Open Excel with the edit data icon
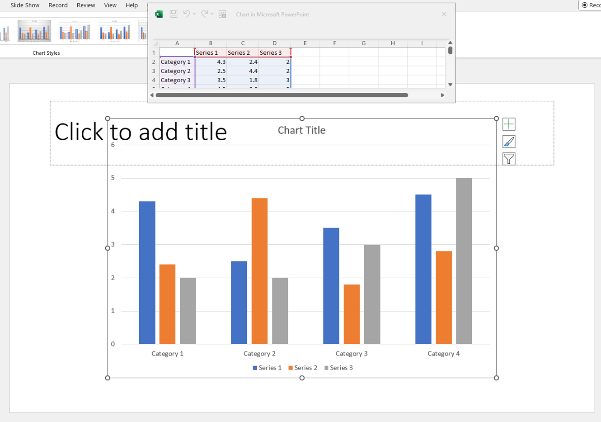The image size is (601, 422). tap(158, 14)
